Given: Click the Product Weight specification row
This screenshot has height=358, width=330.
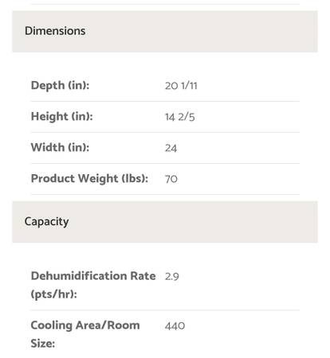Looking at the screenshot, I should [x=165, y=179].
